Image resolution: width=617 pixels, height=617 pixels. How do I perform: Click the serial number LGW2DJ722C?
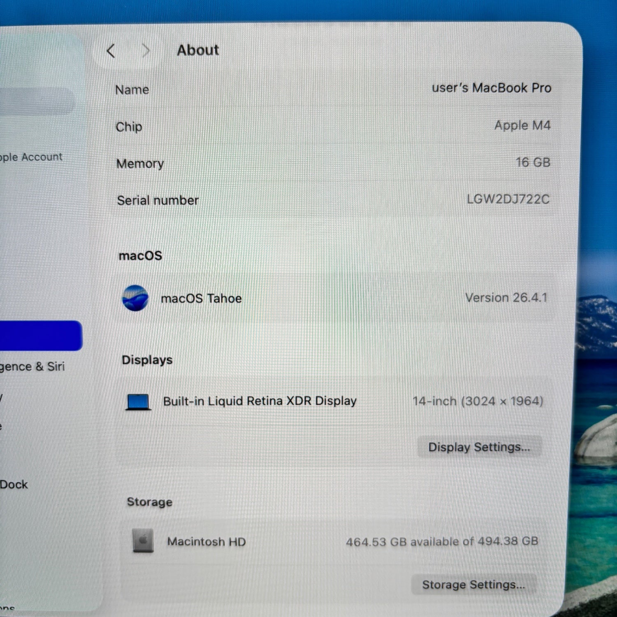coord(508,199)
